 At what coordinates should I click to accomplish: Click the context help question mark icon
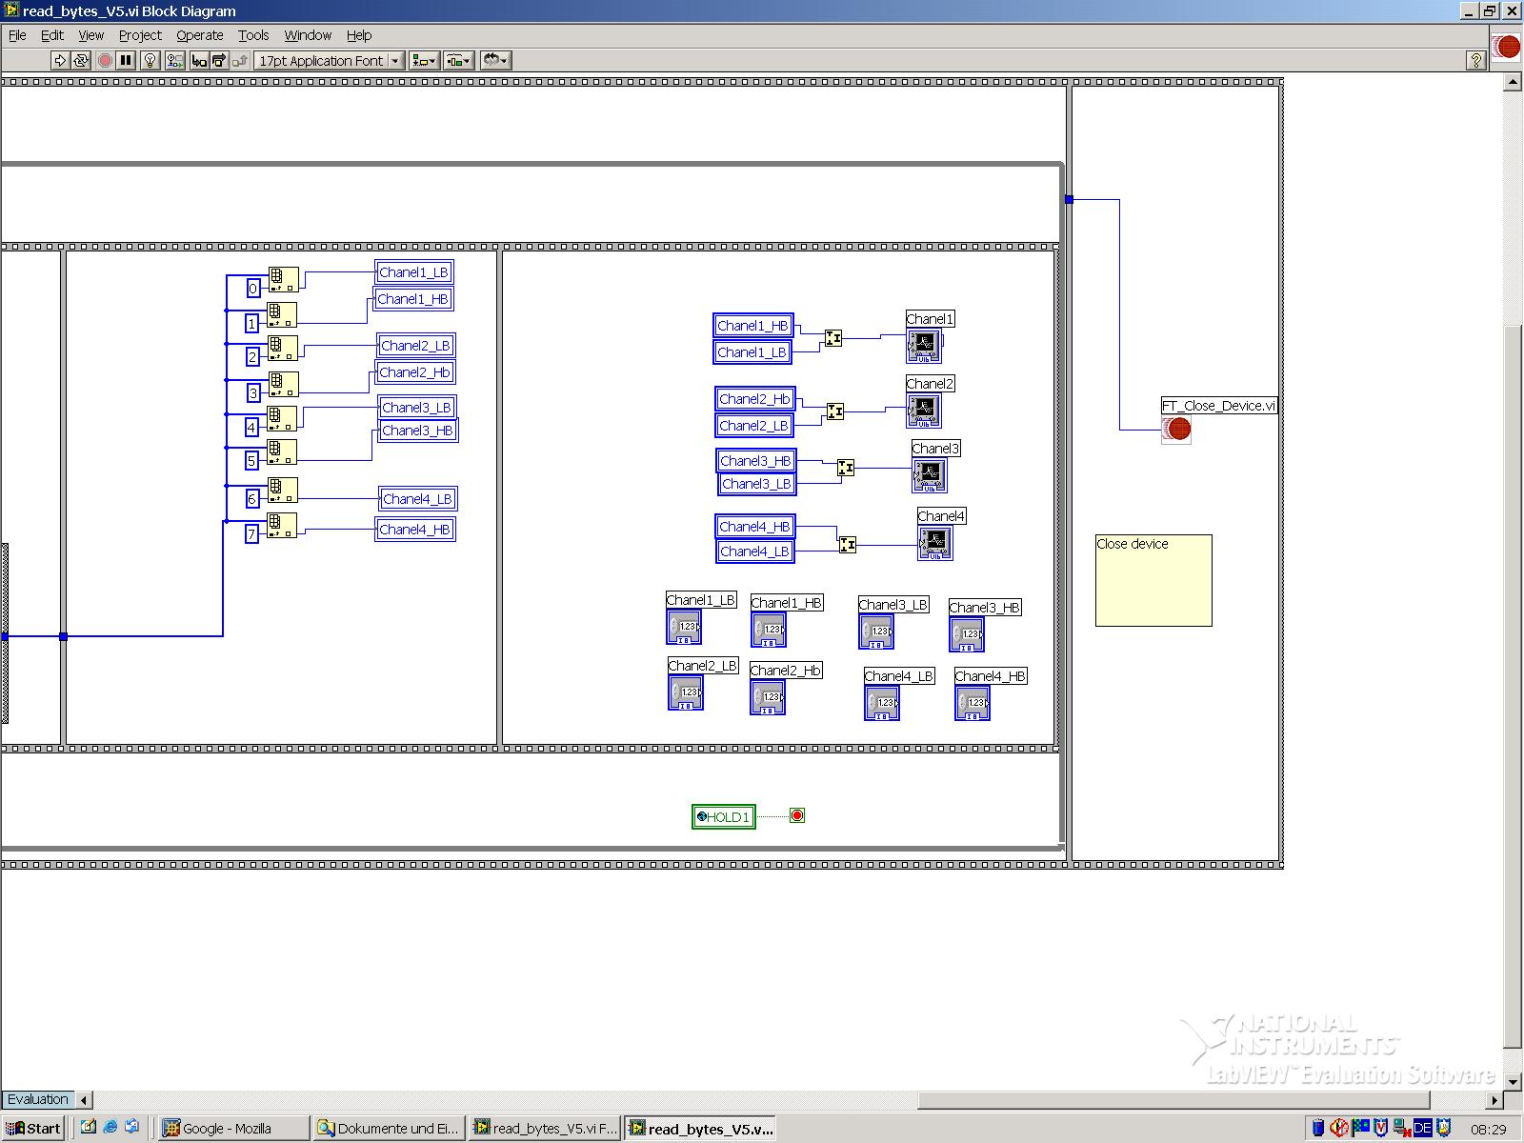(1475, 60)
